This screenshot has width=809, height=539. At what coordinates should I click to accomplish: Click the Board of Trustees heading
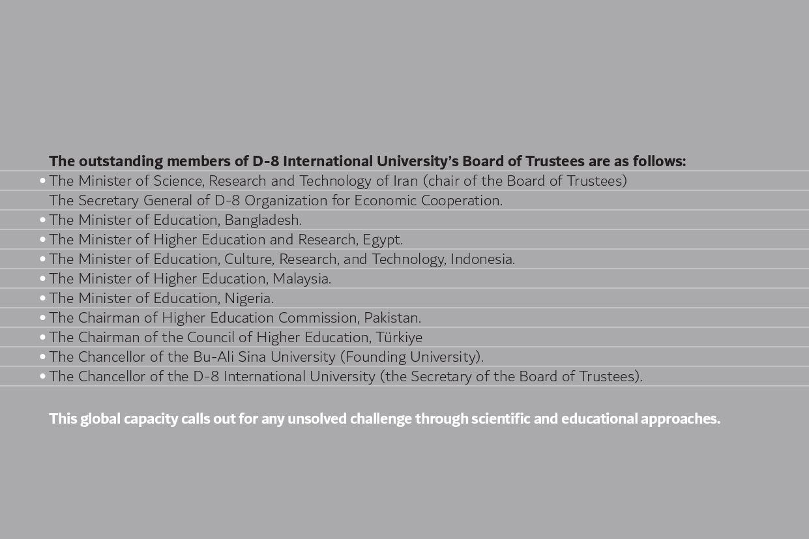point(368,161)
